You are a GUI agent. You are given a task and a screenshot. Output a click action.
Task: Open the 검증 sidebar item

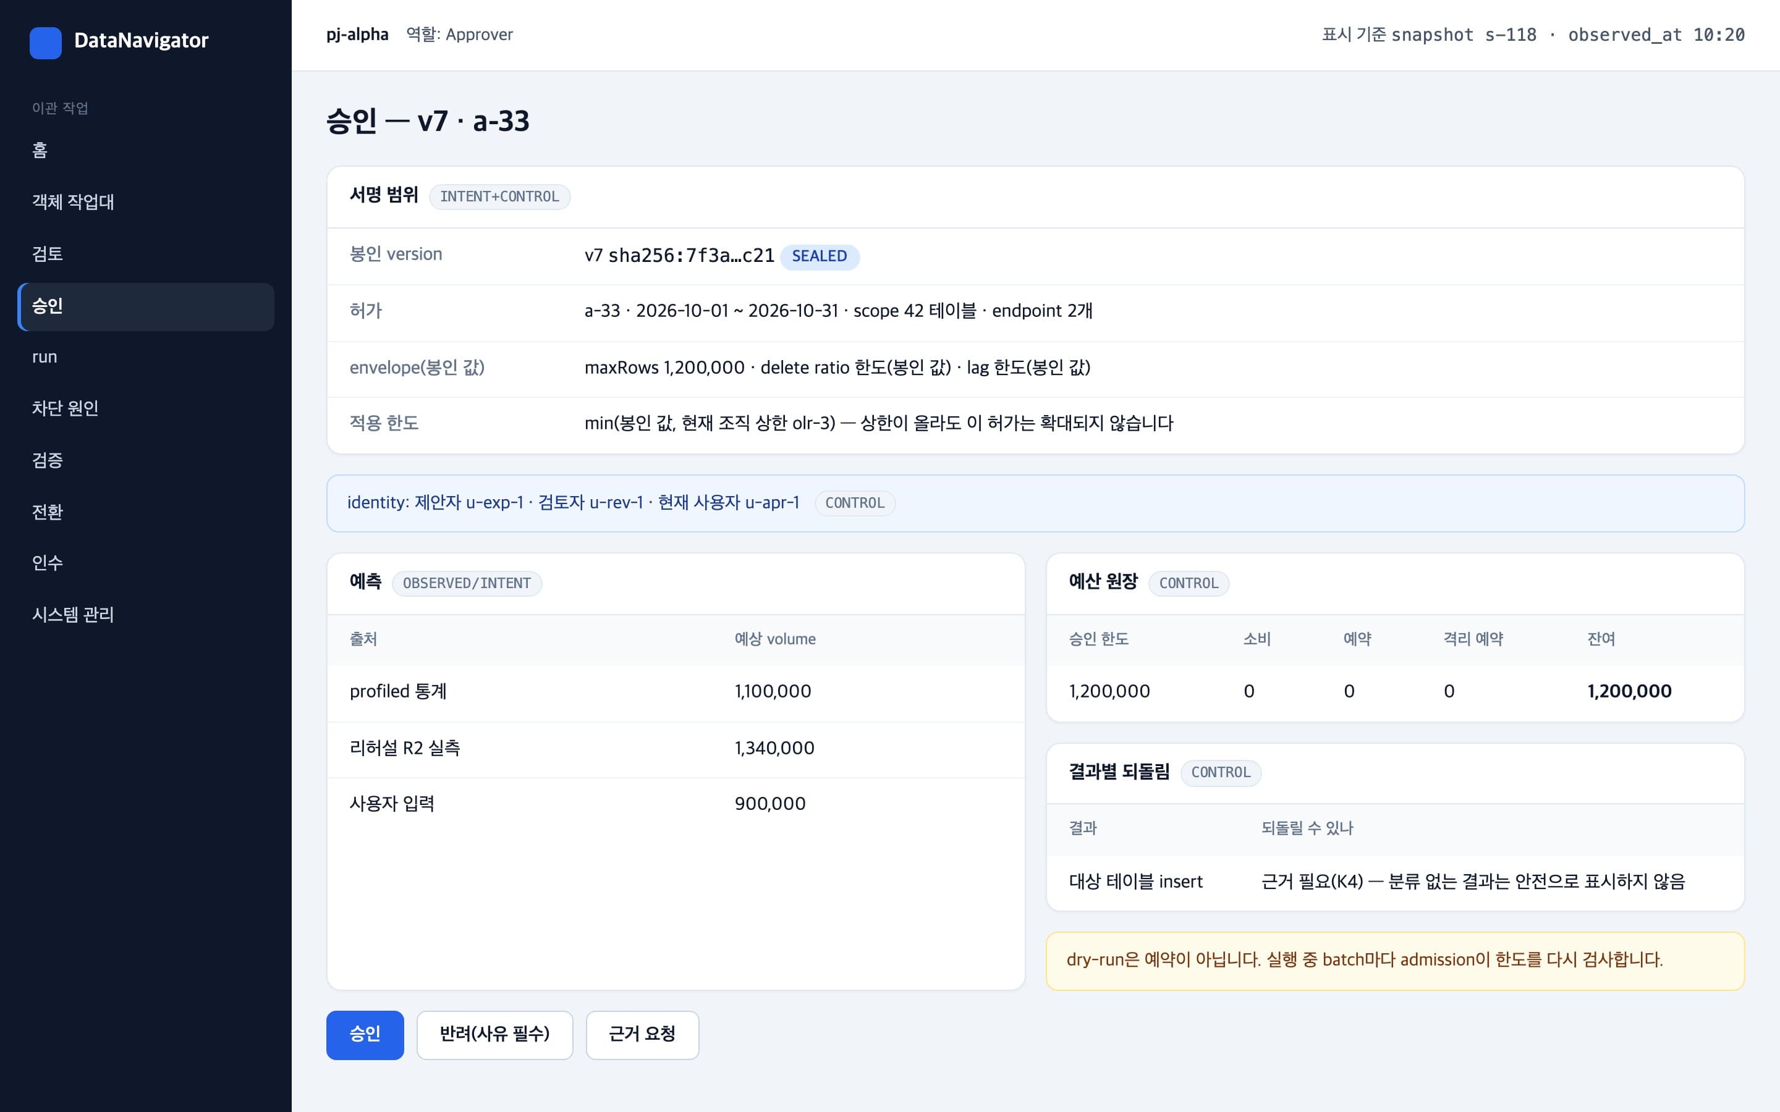click(x=146, y=461)
